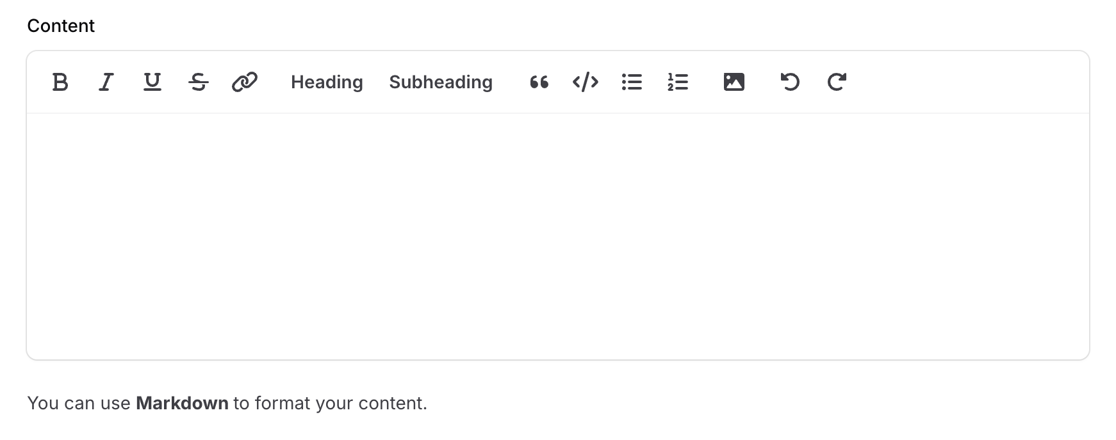Apply the Heading style
The width and height of the screenshot is (1116, 440).
tap(326, 82)
